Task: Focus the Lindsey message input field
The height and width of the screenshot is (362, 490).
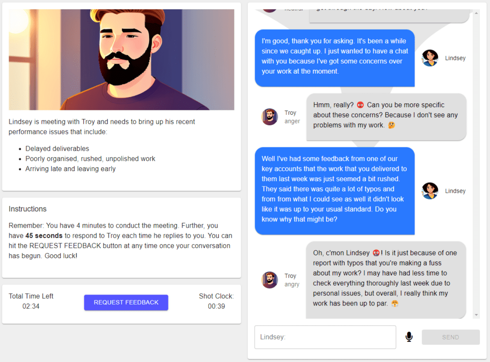Action: click(x=325, y=337)
